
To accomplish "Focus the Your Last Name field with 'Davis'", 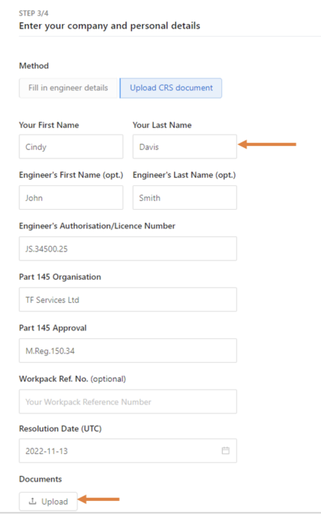I will pos(184,147).
